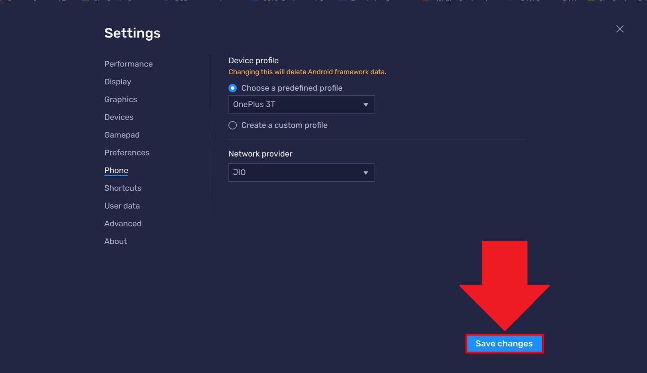Open the OnePlus 3T device profile dropdown
The image size is (647, 373).
pos(301,104)
